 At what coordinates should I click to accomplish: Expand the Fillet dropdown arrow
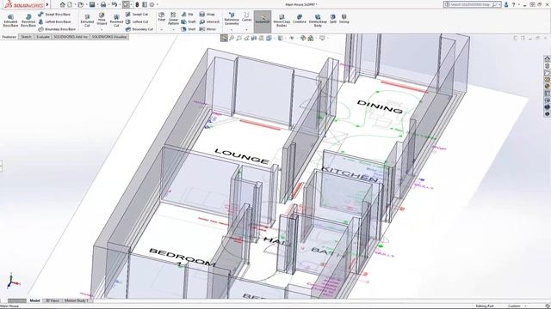(x=162, y=30)
